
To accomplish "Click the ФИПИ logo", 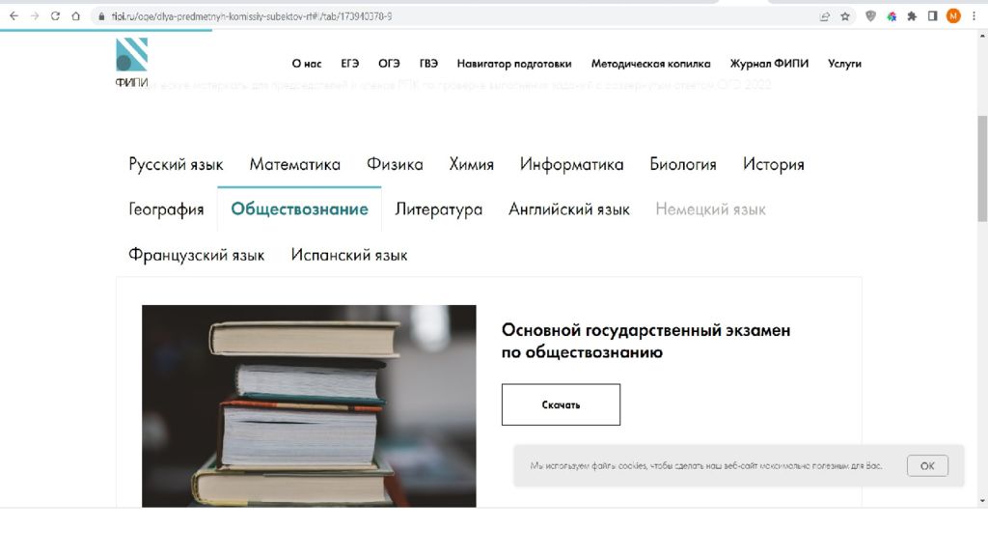I will click(x=131, y=62).
